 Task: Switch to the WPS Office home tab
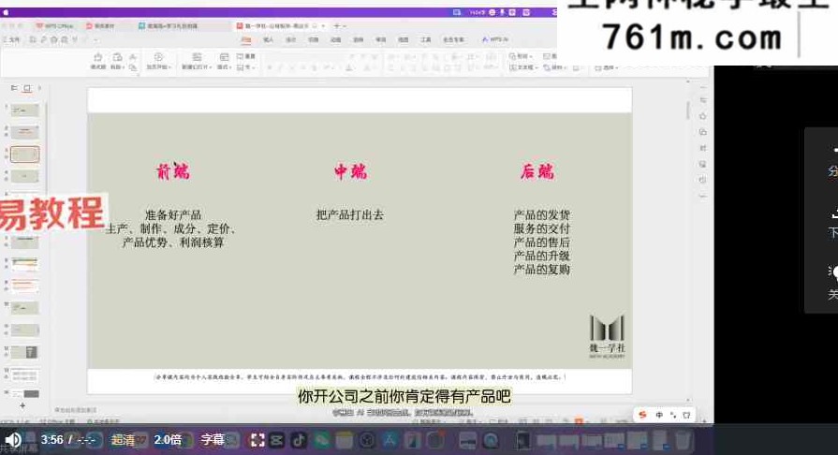[54, 25]
